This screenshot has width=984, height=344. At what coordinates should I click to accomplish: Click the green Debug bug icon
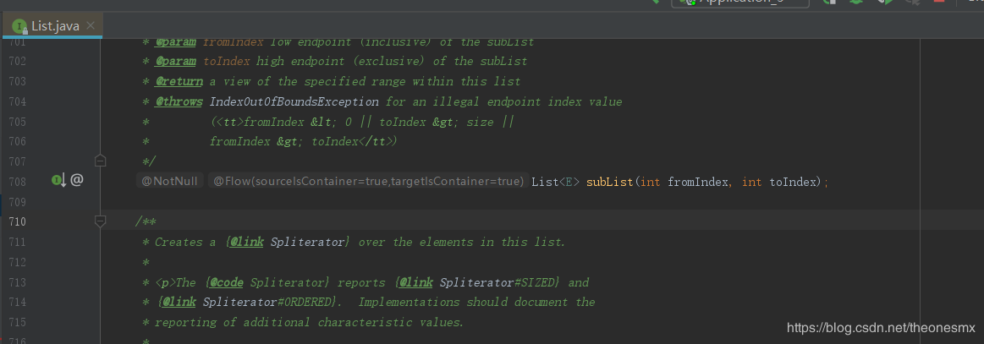click(856, 3)
